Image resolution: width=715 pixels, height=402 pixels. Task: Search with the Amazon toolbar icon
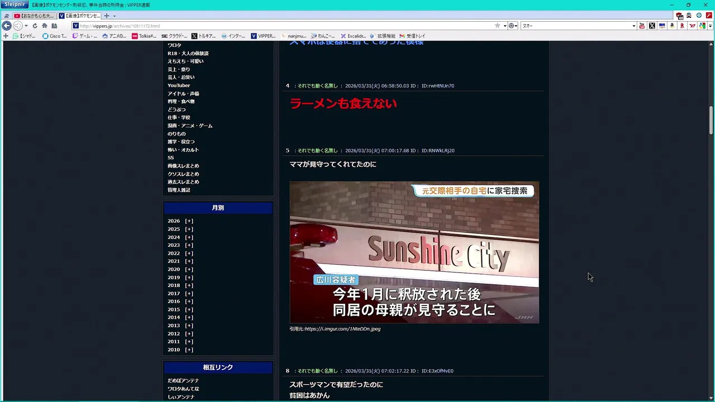pyautogui.click(x=672, y=26)
